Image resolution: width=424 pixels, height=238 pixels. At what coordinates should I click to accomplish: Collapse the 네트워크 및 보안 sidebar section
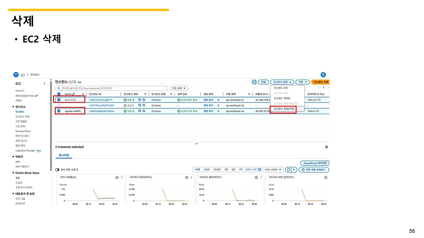[13, 194]
